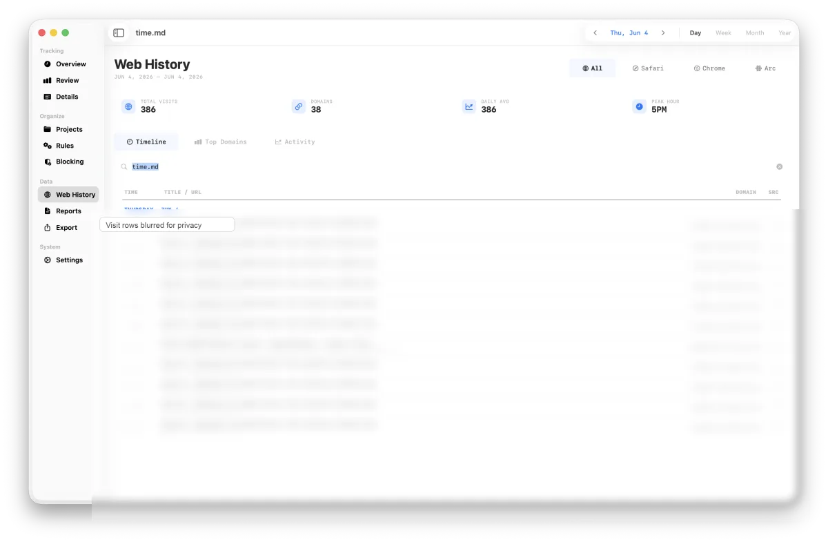Open the Export page

pyautogui.click(x=68, y=227)
